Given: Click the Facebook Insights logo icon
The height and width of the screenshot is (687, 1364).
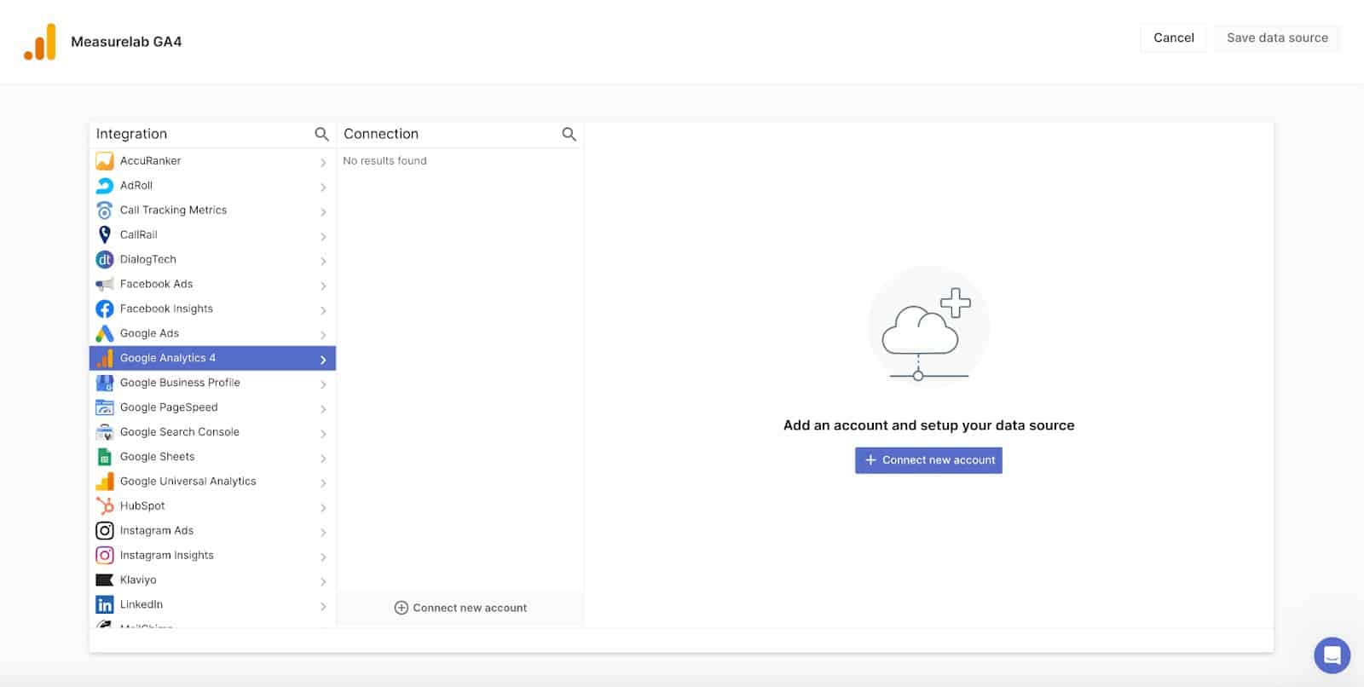Looking at the screenshot, I should pyautogui.click(x=105, y=309).
